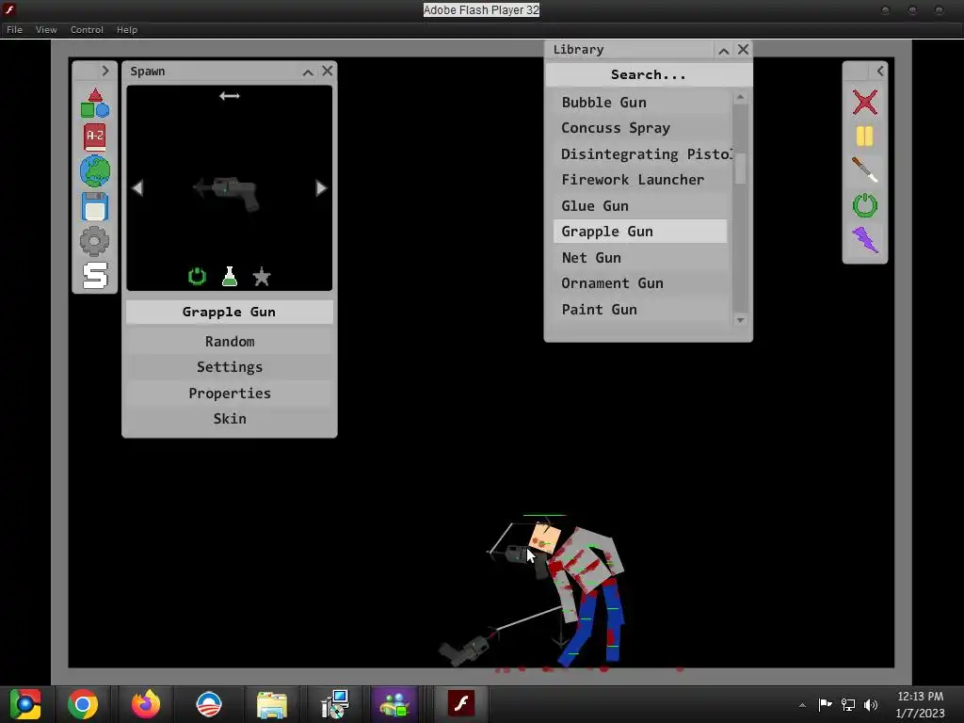Image resolution: width=964 pixels, height=723 pixels.
Task: Select the purple lightning bolt tool
Action: [864, 240]
